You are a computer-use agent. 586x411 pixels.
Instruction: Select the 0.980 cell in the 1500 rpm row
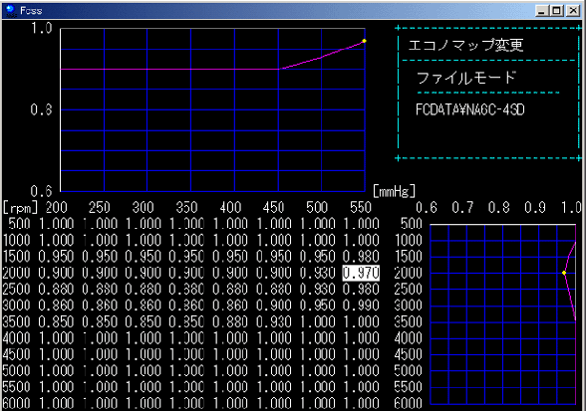[x=361, y=257]
